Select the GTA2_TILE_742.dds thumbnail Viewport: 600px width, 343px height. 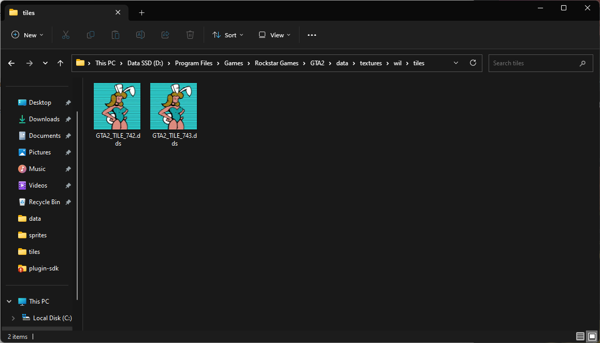pos(117,106)
